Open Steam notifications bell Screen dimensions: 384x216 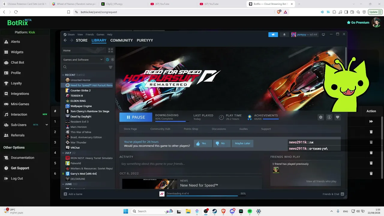pos(284,34)
